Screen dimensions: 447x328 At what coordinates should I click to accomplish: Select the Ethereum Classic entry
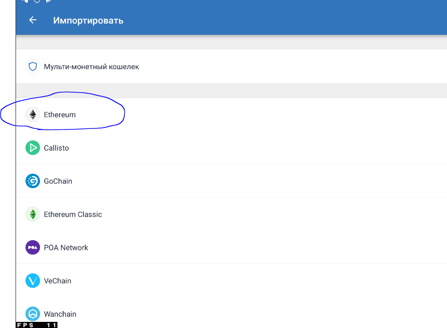231,214
